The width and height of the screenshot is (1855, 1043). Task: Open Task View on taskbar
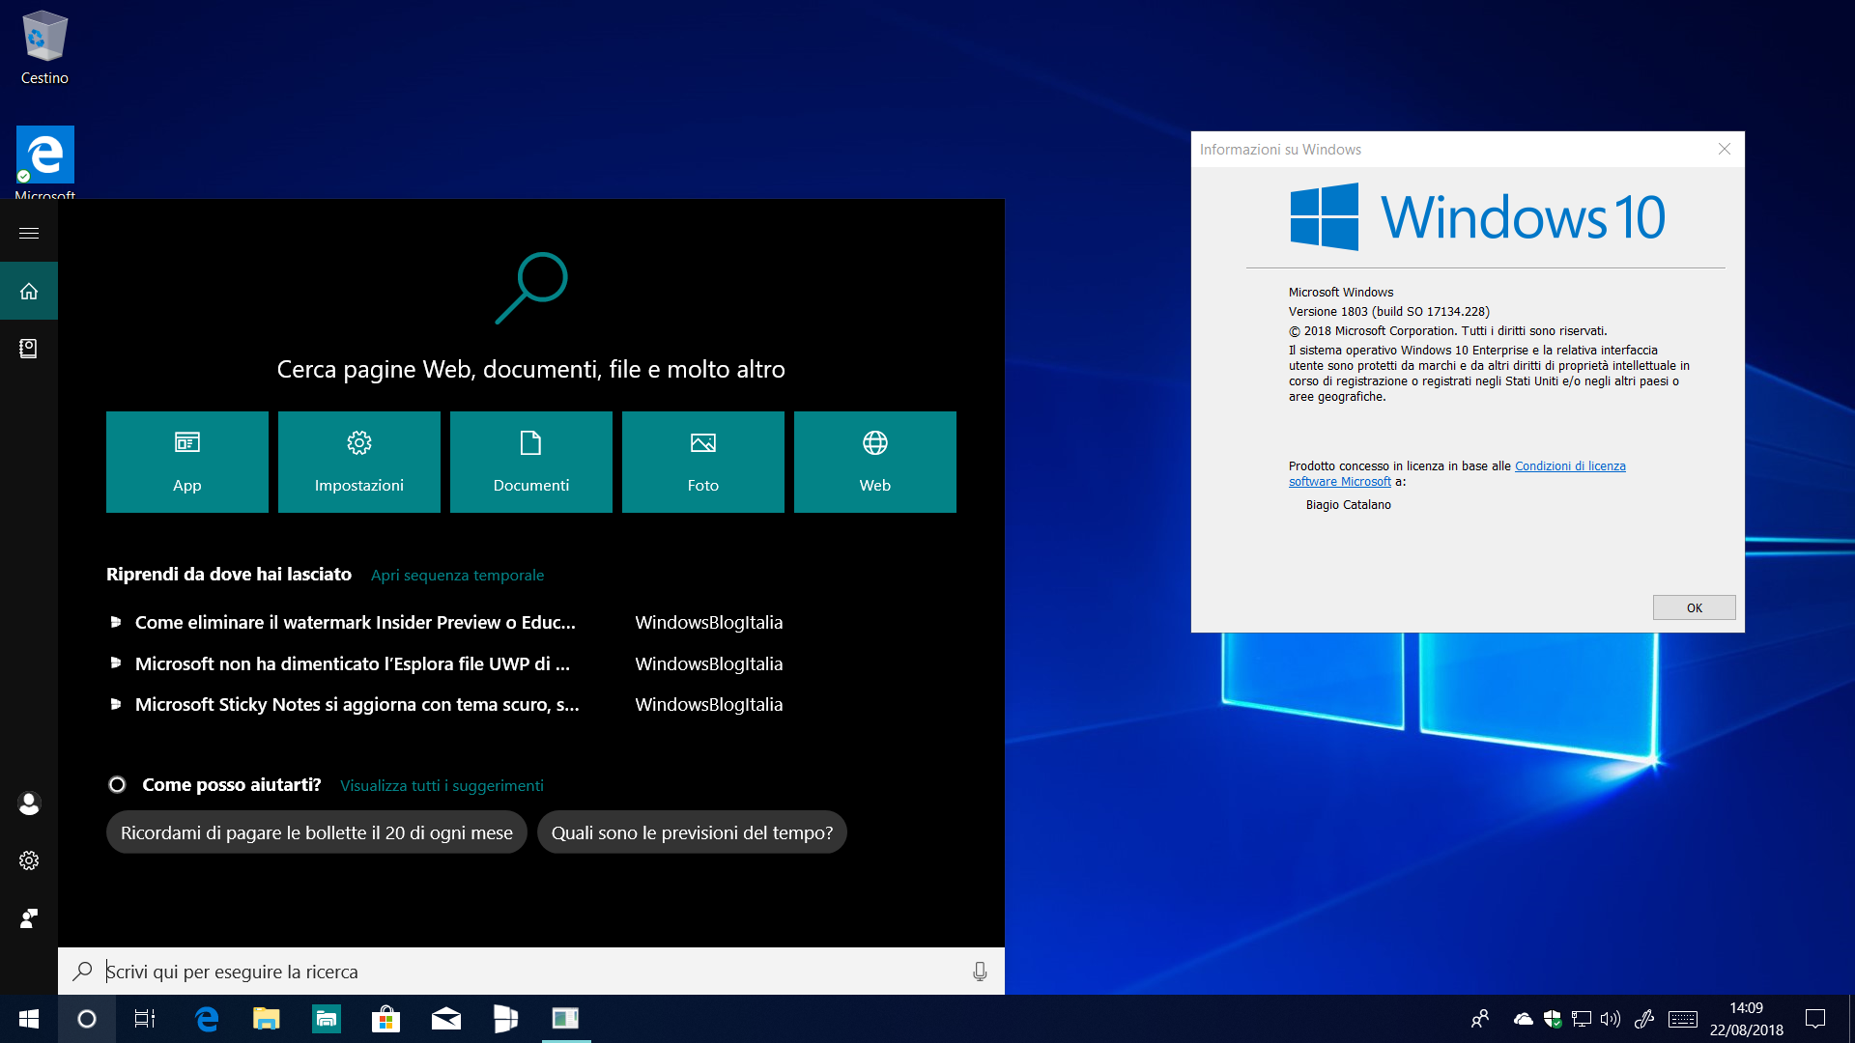pos(145,1019)
